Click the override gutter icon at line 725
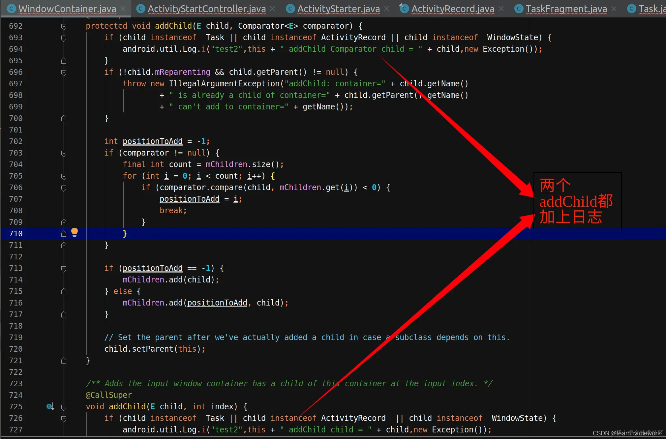The width and height of the screenshot is (666, 439). 50,406
